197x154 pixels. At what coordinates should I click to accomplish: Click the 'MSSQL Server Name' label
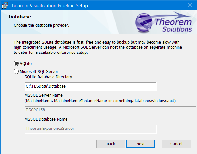(43, 95)
